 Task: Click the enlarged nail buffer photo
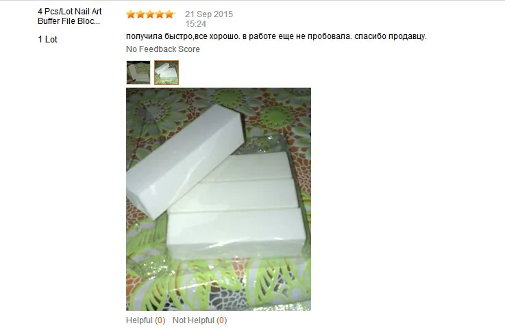[219, 199]
